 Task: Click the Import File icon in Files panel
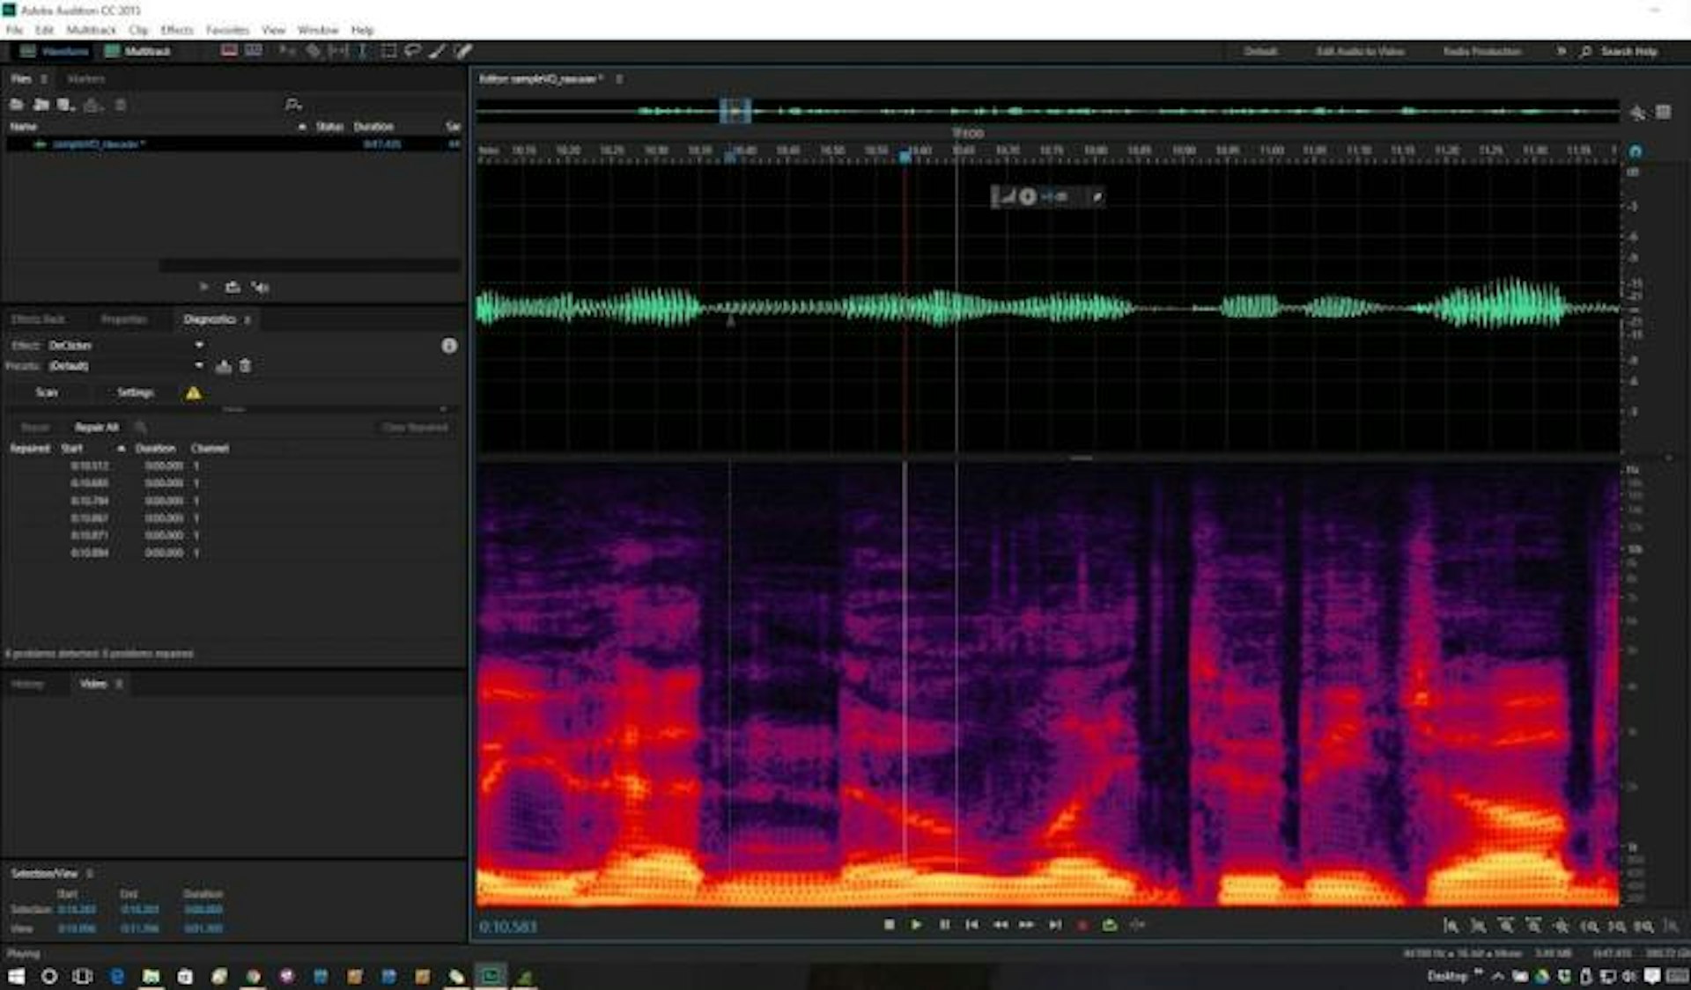(x=41, y=105)
